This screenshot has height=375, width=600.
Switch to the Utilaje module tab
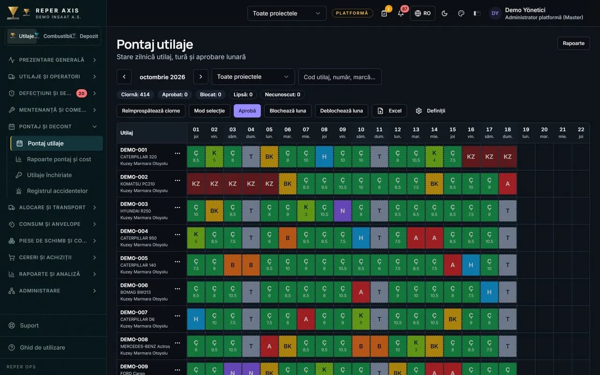point(22,36)
